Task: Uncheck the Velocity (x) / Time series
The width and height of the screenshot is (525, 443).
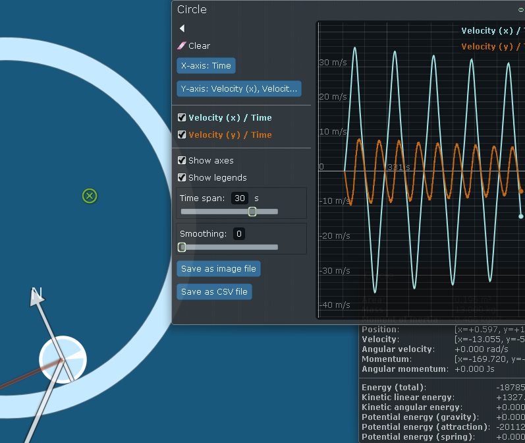Action: pos(182,117)
